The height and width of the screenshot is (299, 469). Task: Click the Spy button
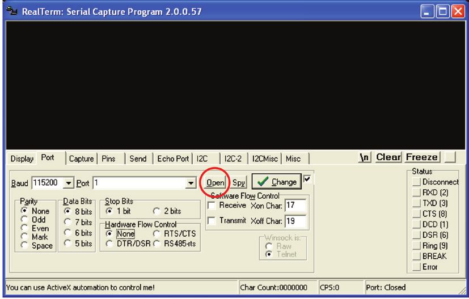pos(239,182)
